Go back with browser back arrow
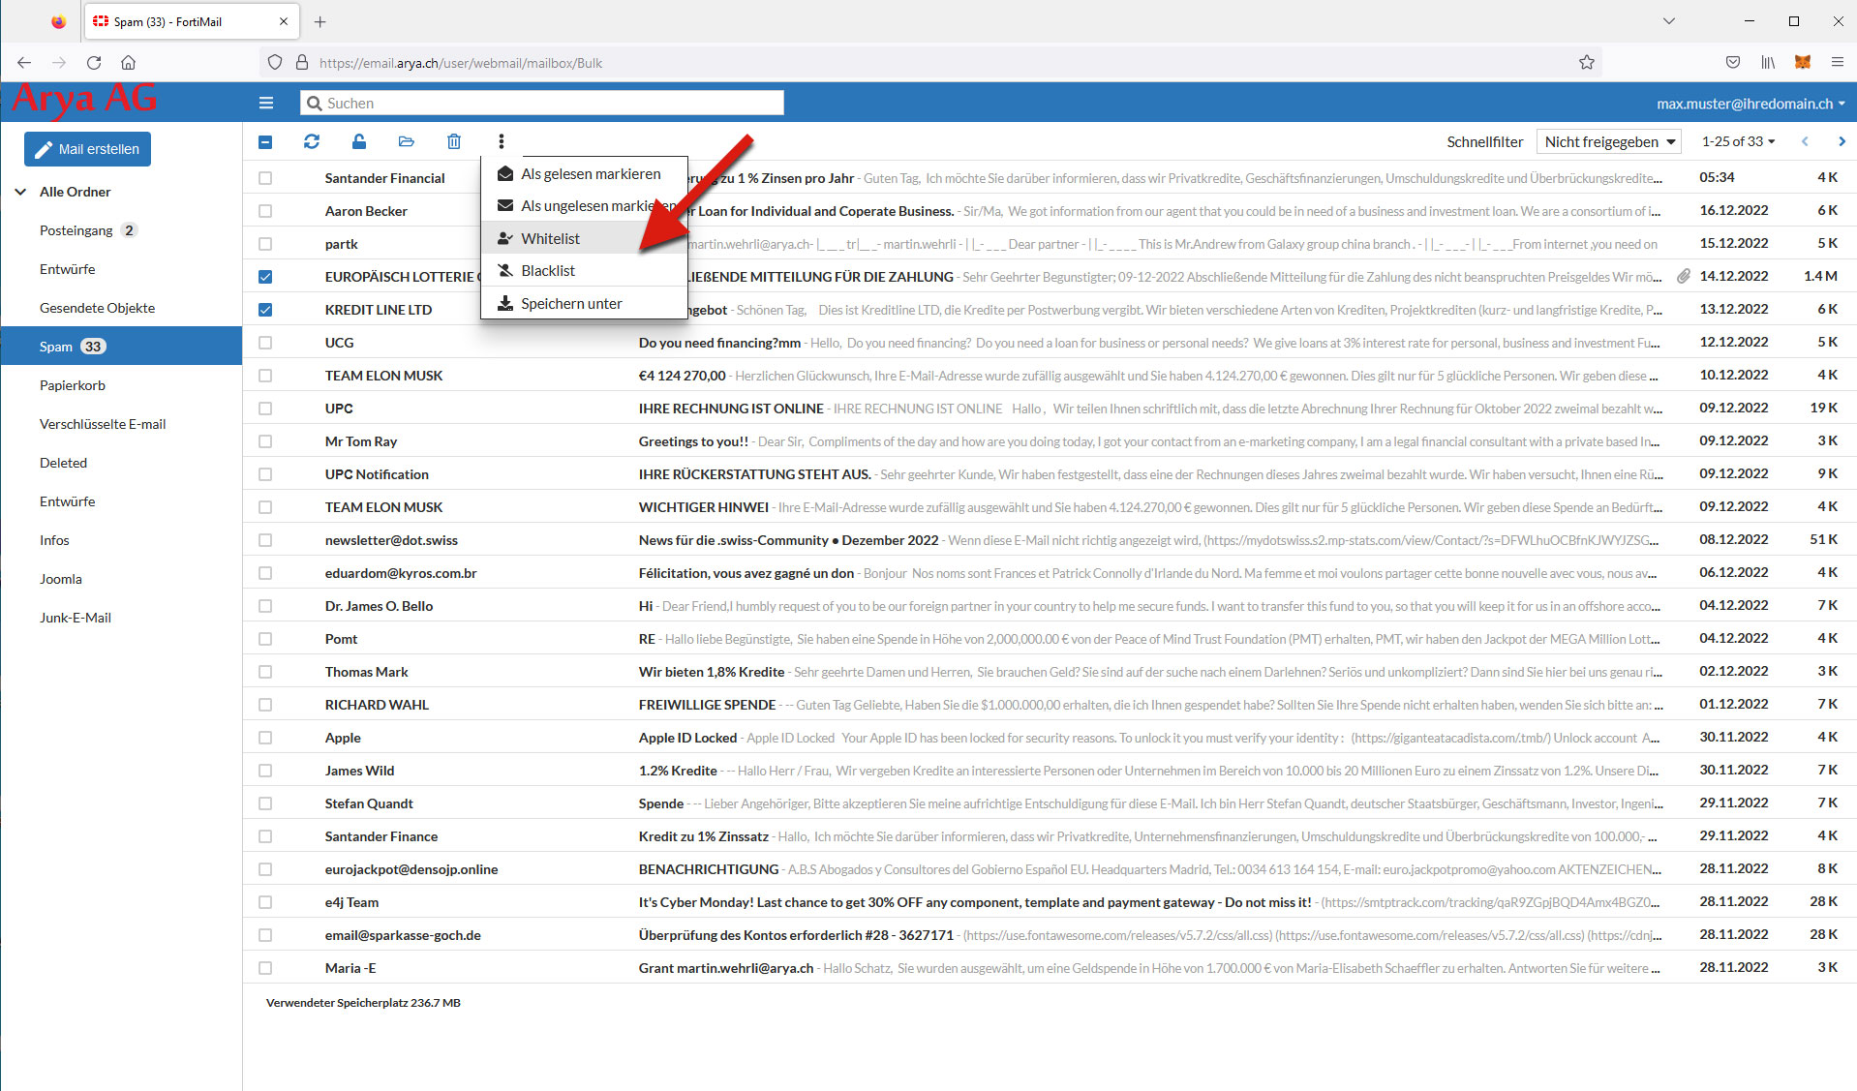Screen dimensions: 1857x1091 coord(24,62)
